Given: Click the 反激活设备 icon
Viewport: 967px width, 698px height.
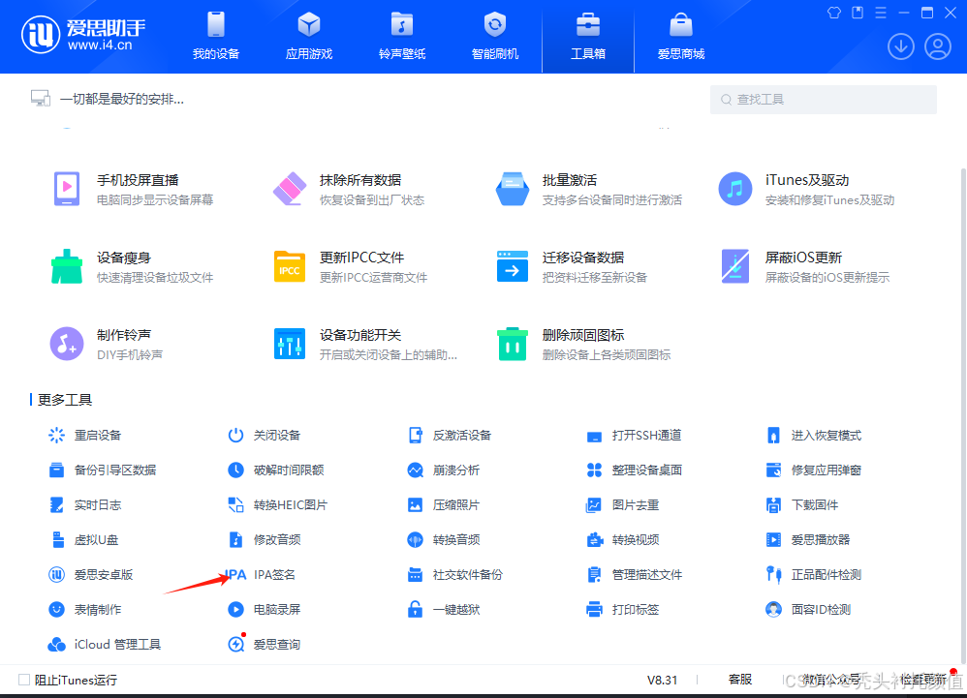Looking at the screenshot, I should [x=415, y=436].
